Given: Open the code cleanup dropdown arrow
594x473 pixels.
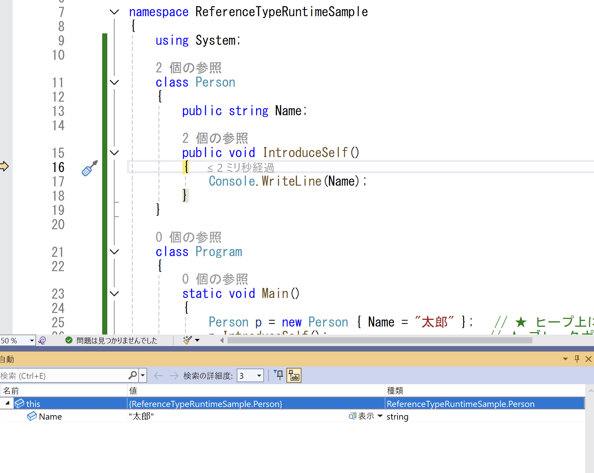Looking at the screenshot, I should coord(197,340).
